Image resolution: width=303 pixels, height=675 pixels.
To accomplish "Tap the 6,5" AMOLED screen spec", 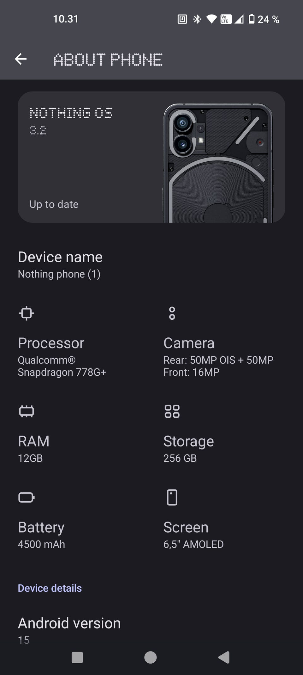I will 193,544.
